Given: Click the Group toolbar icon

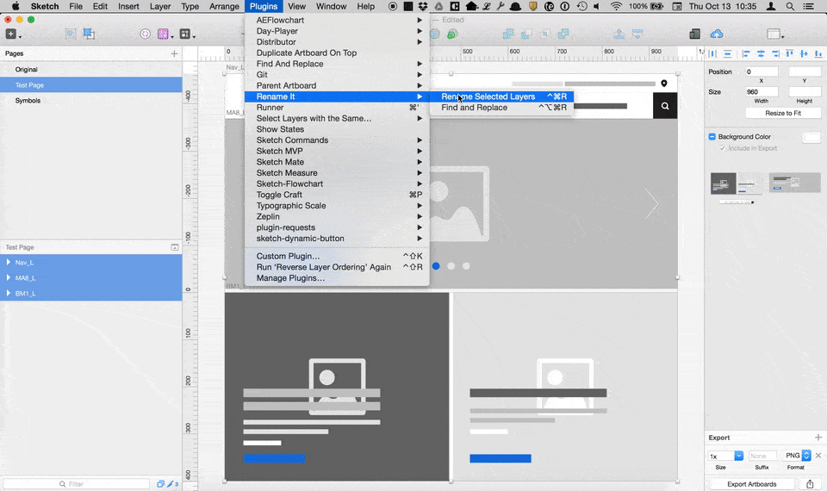Looking at the screenshot, I should point(70,34).
